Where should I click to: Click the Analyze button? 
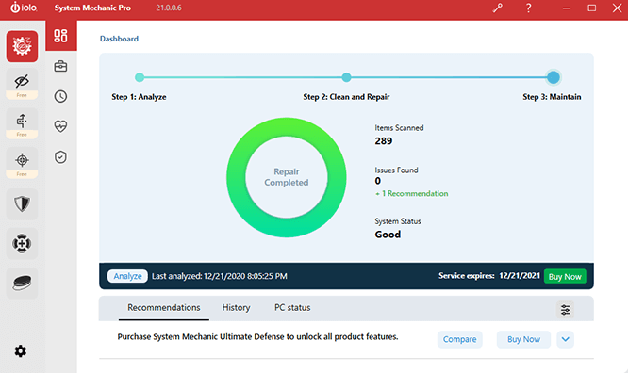click(127, 276)
